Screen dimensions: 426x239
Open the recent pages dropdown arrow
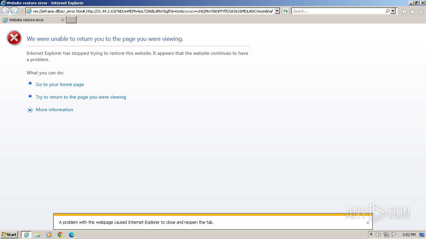click(22, 11)
